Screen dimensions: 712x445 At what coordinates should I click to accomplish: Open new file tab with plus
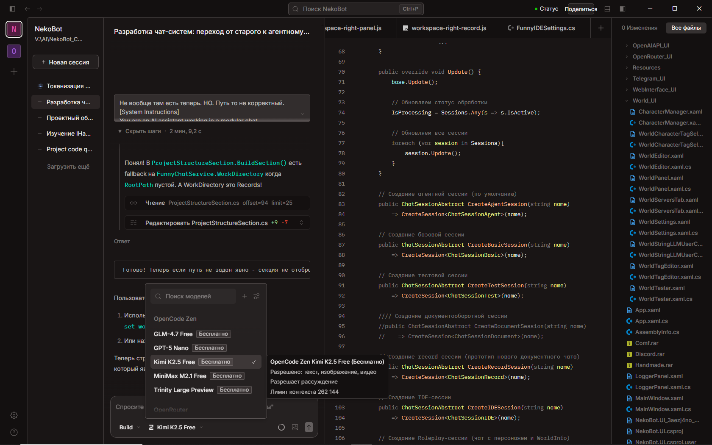tap(601, 28)
